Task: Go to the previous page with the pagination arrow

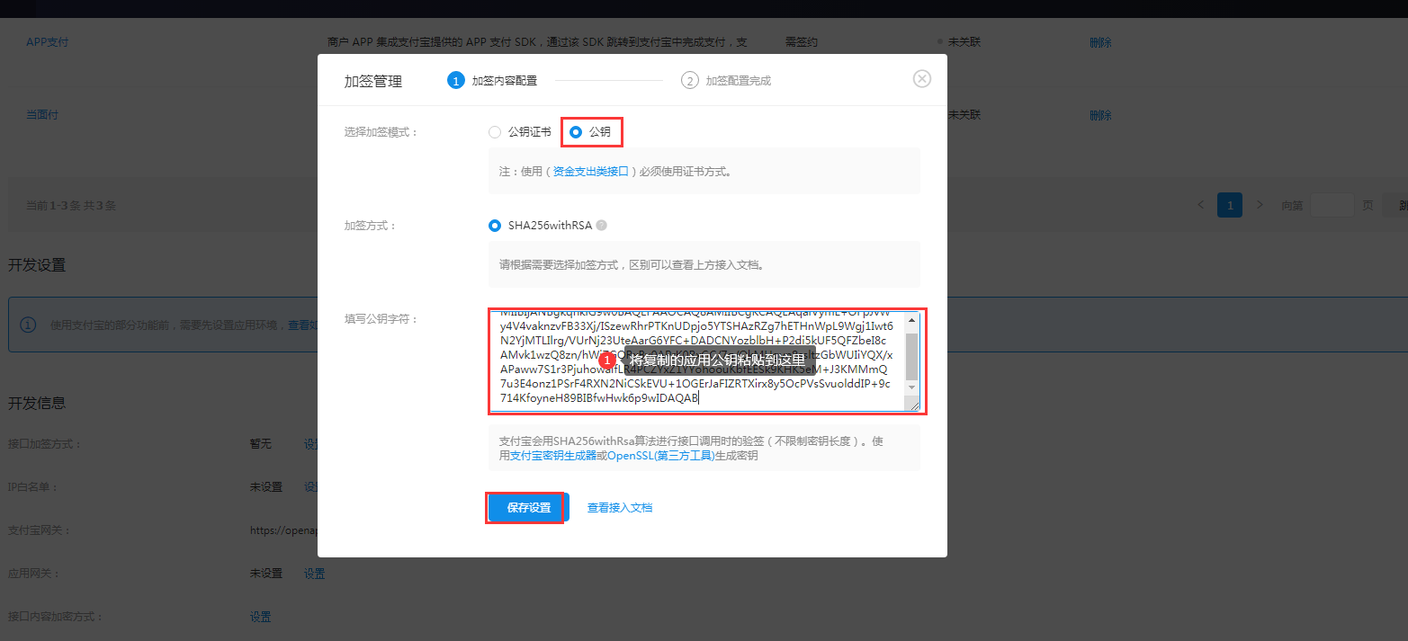Action: (1201, 205)
